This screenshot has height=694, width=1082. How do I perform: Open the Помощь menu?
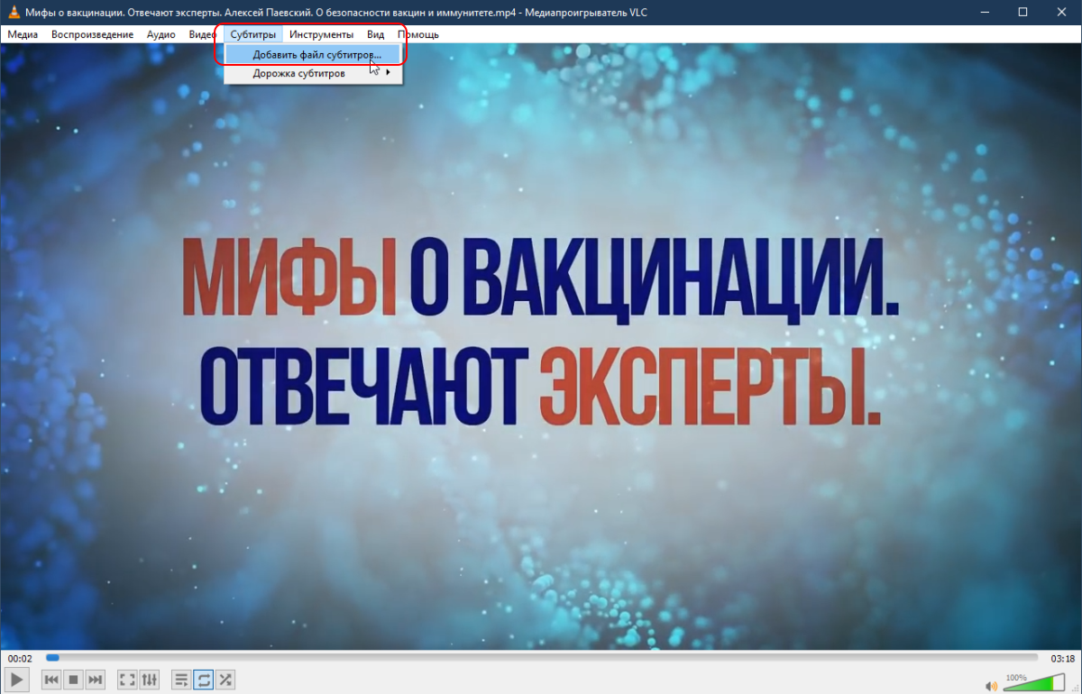click(x=418, y=34)
